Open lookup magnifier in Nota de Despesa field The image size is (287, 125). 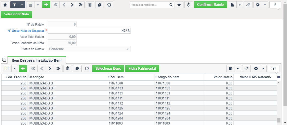(x=128, y=31)
